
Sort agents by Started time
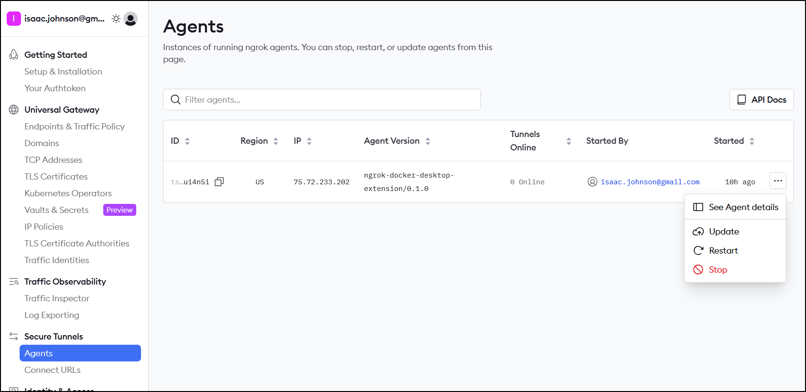752,141
